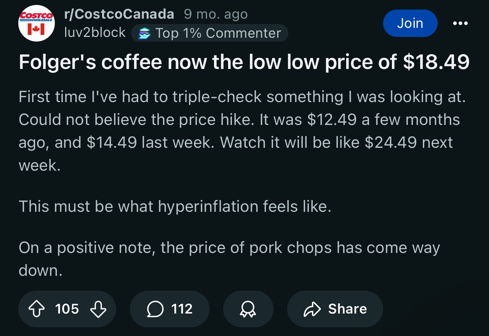
Task: Tap the hyperinflation sentence in the post
Action: (x=175, y=206)
